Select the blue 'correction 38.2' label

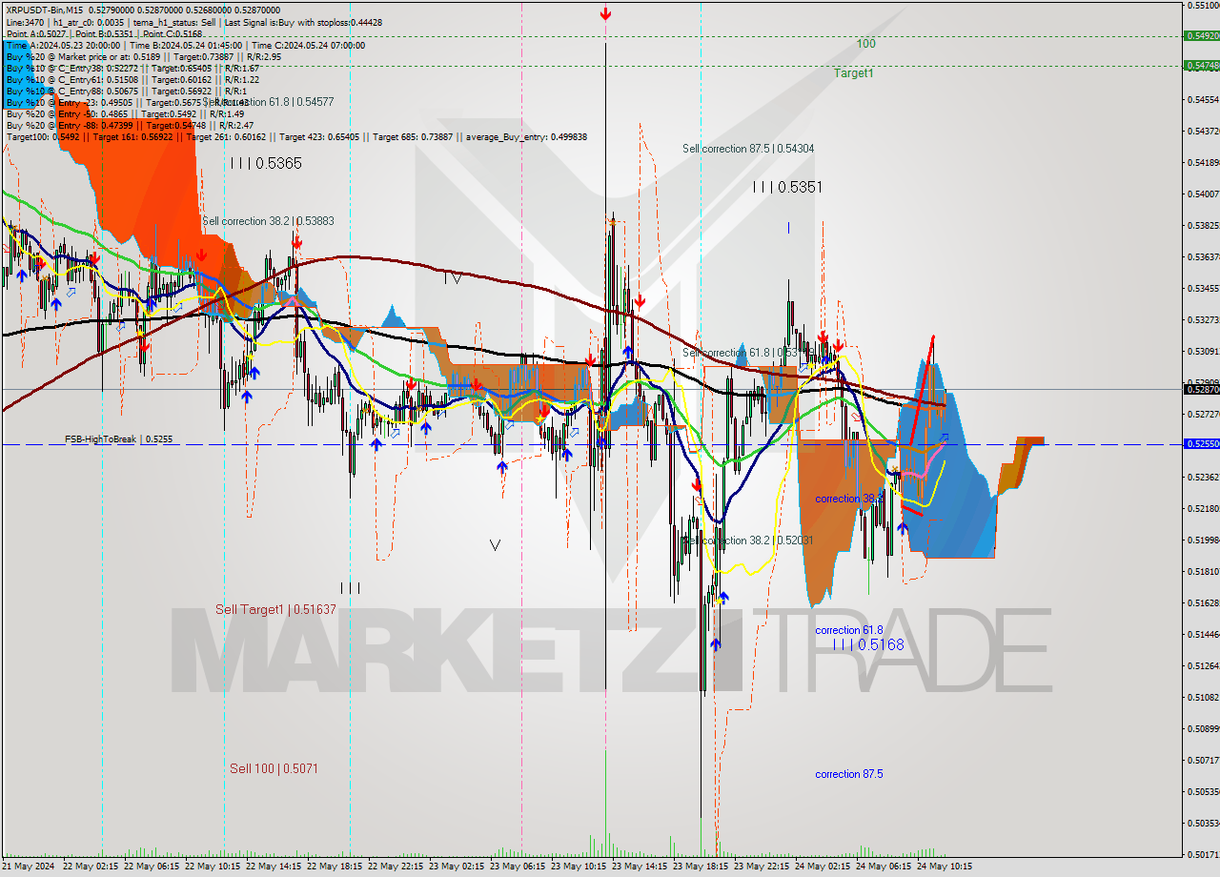click(849, 499)
